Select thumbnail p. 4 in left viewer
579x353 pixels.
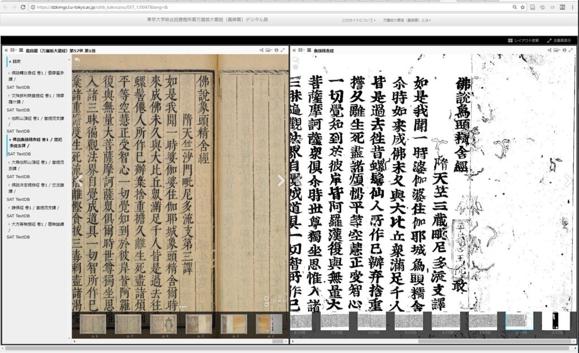click(163, 324)
